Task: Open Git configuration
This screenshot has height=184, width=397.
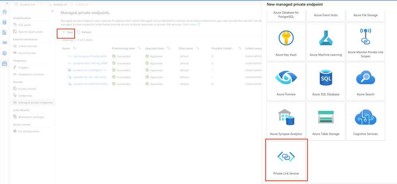Action: tap(29, 131)
